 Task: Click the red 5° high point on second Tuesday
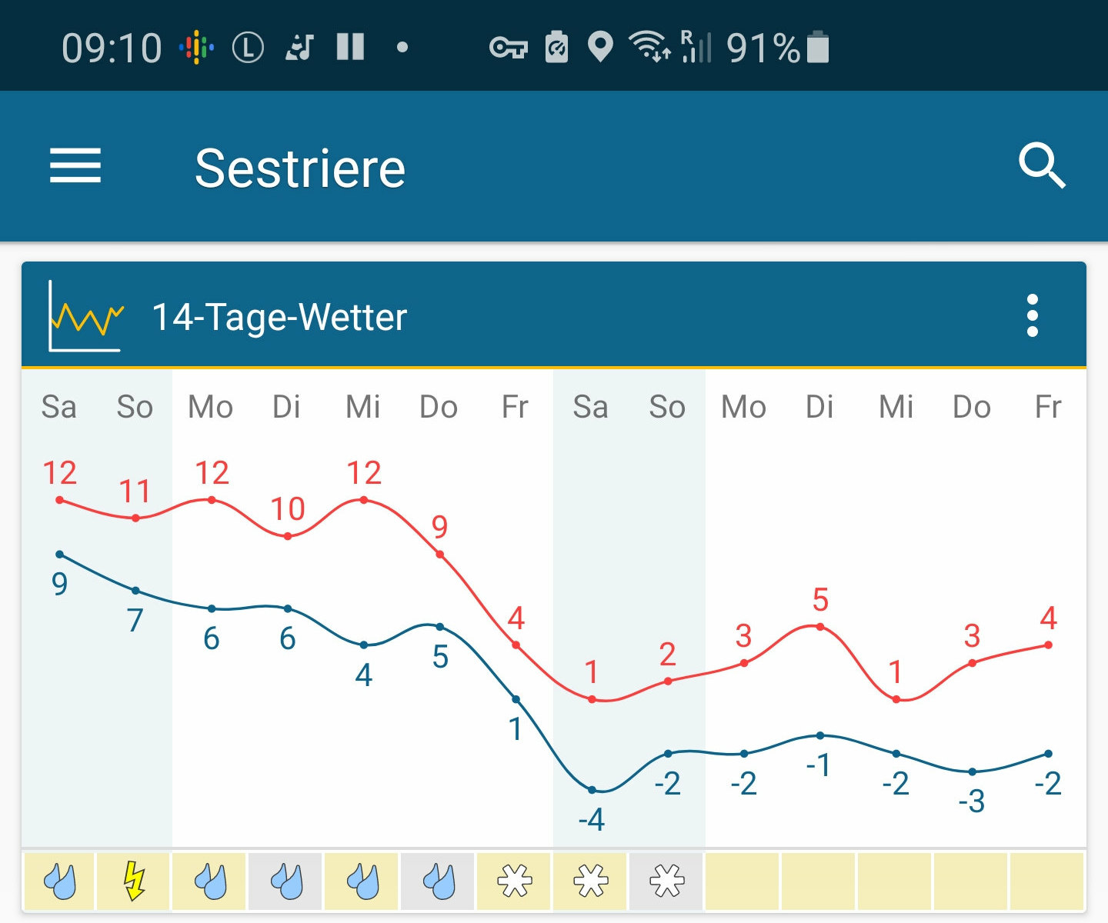point(820,627)
